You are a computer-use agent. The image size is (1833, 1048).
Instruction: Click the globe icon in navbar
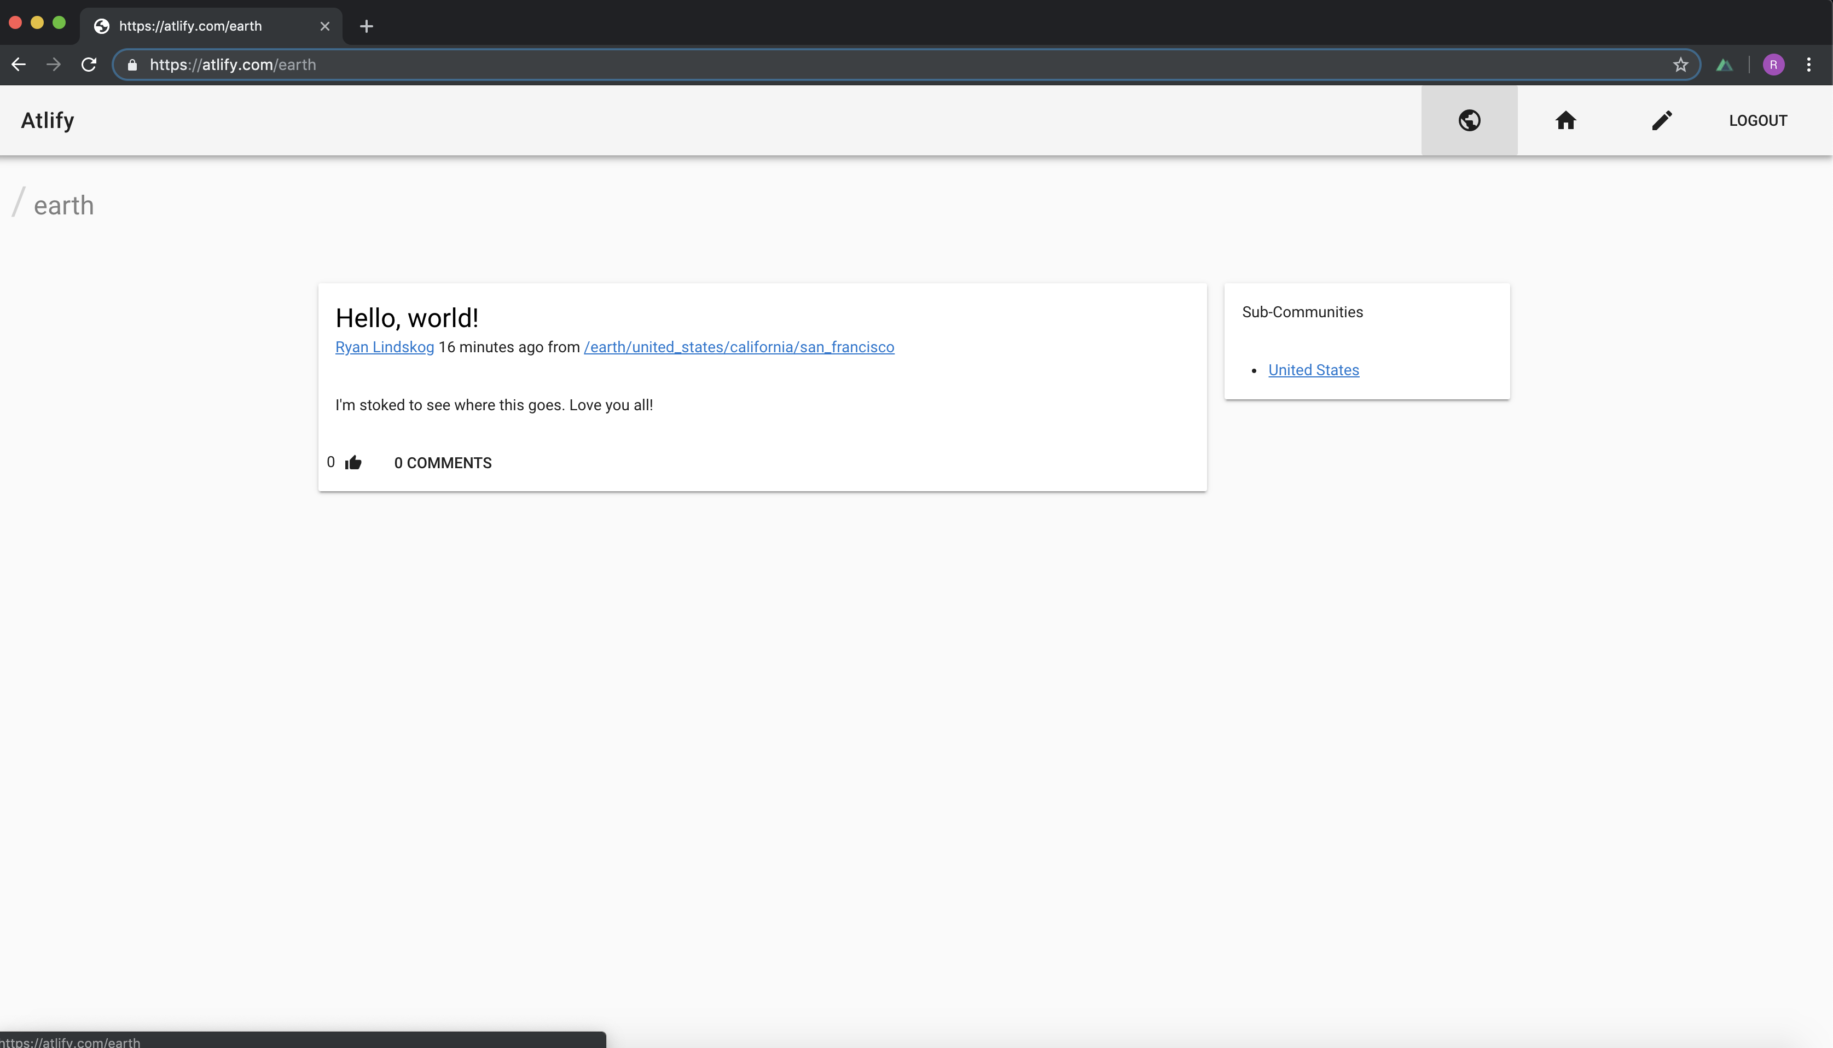(1469, 120)
